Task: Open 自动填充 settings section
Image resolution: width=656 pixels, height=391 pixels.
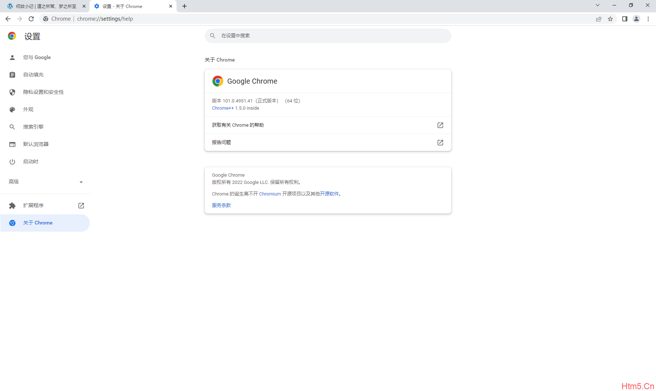Action: pos(45,75)
